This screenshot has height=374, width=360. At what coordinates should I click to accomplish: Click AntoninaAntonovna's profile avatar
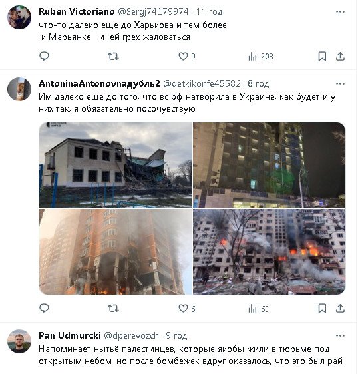point(19,89)
